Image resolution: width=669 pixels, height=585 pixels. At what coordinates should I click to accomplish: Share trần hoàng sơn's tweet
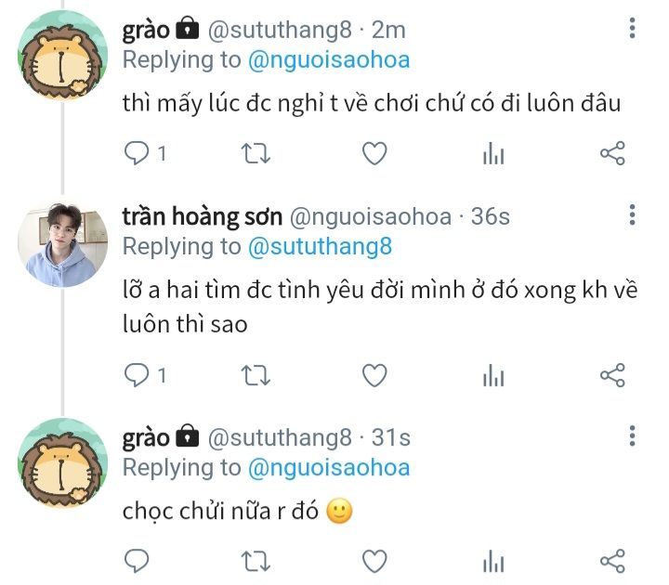click(612, 375)
